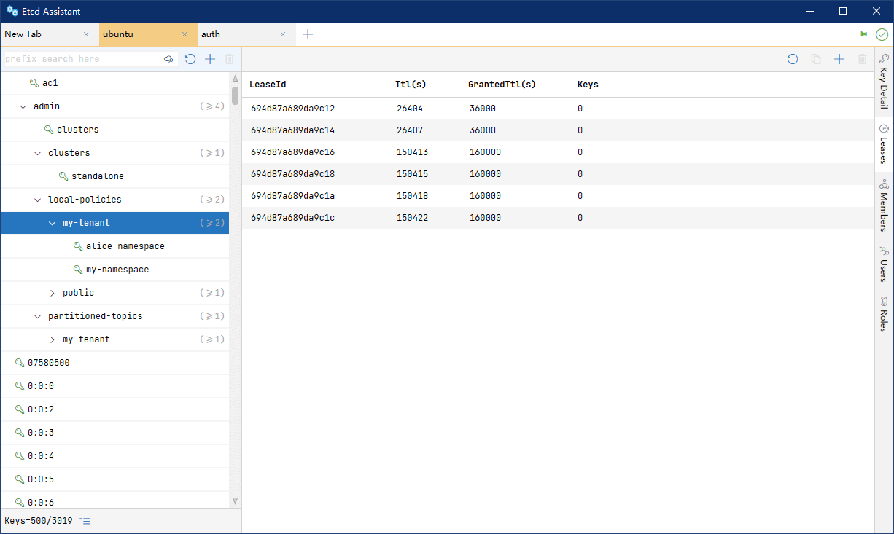
Task: Open the key list options icon in status bar
Action: click(85, 521)
